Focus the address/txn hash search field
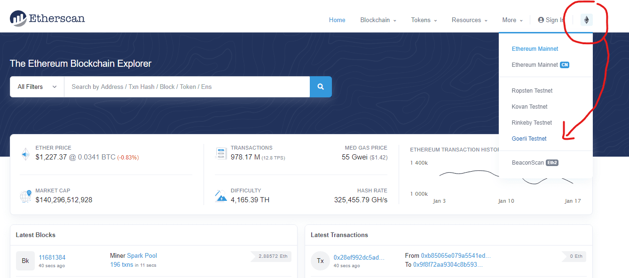Viewport: 629px width, 278px height. pyautogui.click(x=187, y=87)
